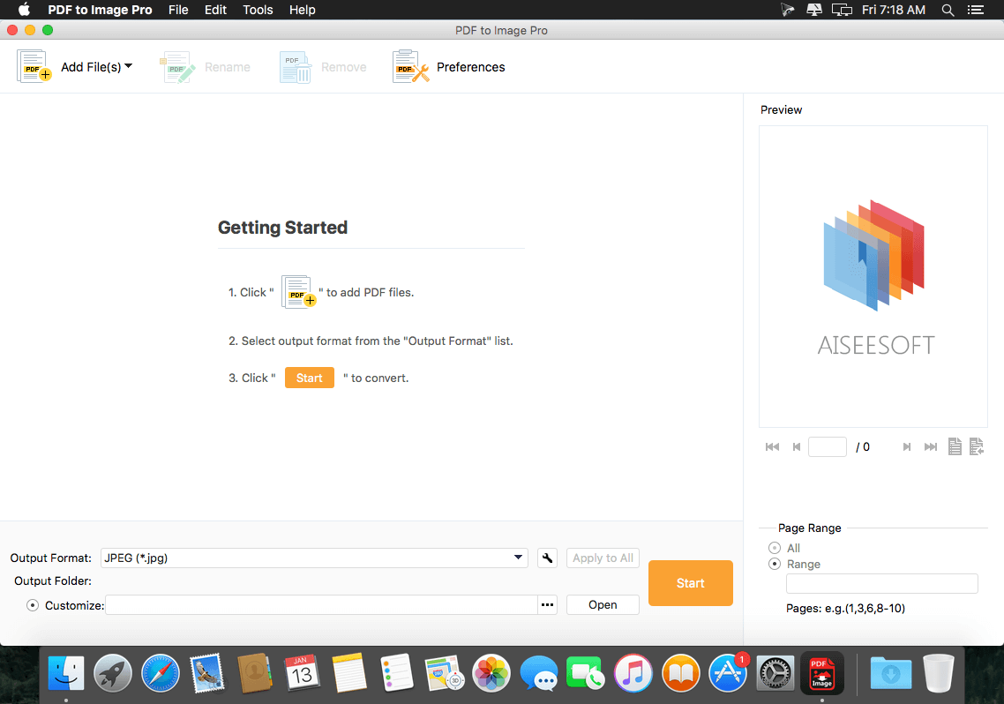The image size is (1004, 704).
Task: Open the File menu
Action: (x=178, y=10)
